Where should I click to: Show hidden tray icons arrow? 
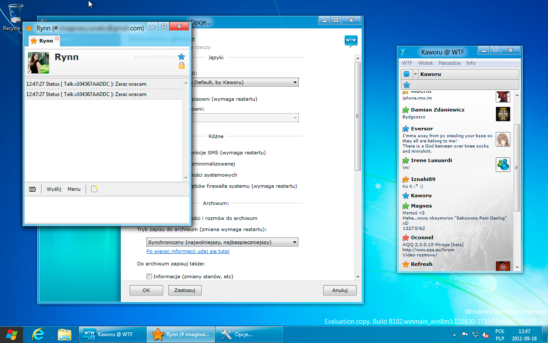click(x=454, y=335)
